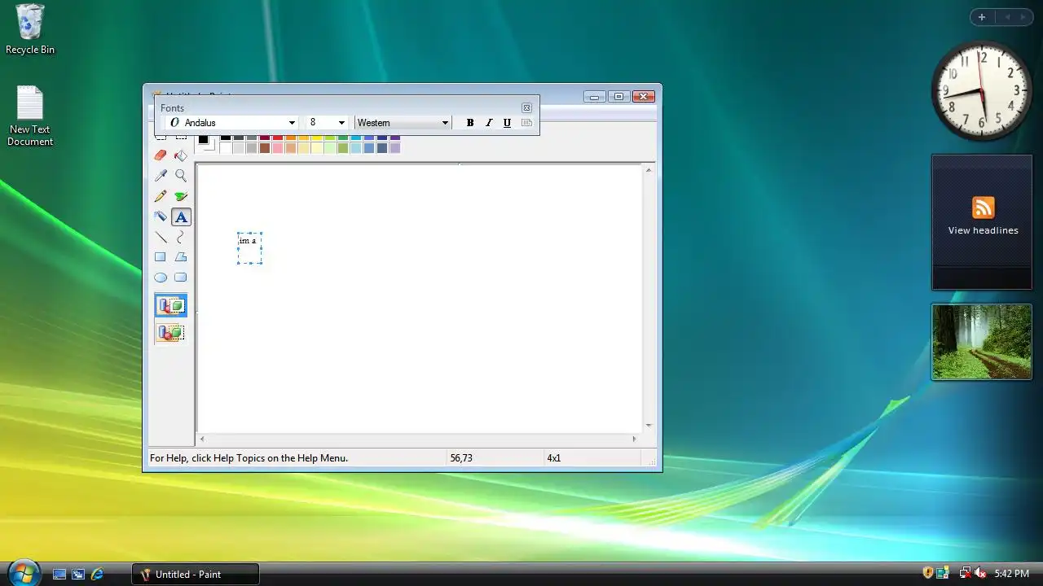Click the Windows Sidebar tray icon
Viewport: 1043px width, 586px height.
(x=944, y=573)
